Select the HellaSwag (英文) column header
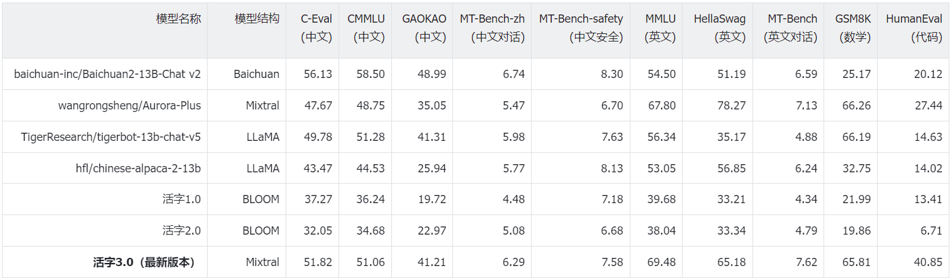 (720, 28)
